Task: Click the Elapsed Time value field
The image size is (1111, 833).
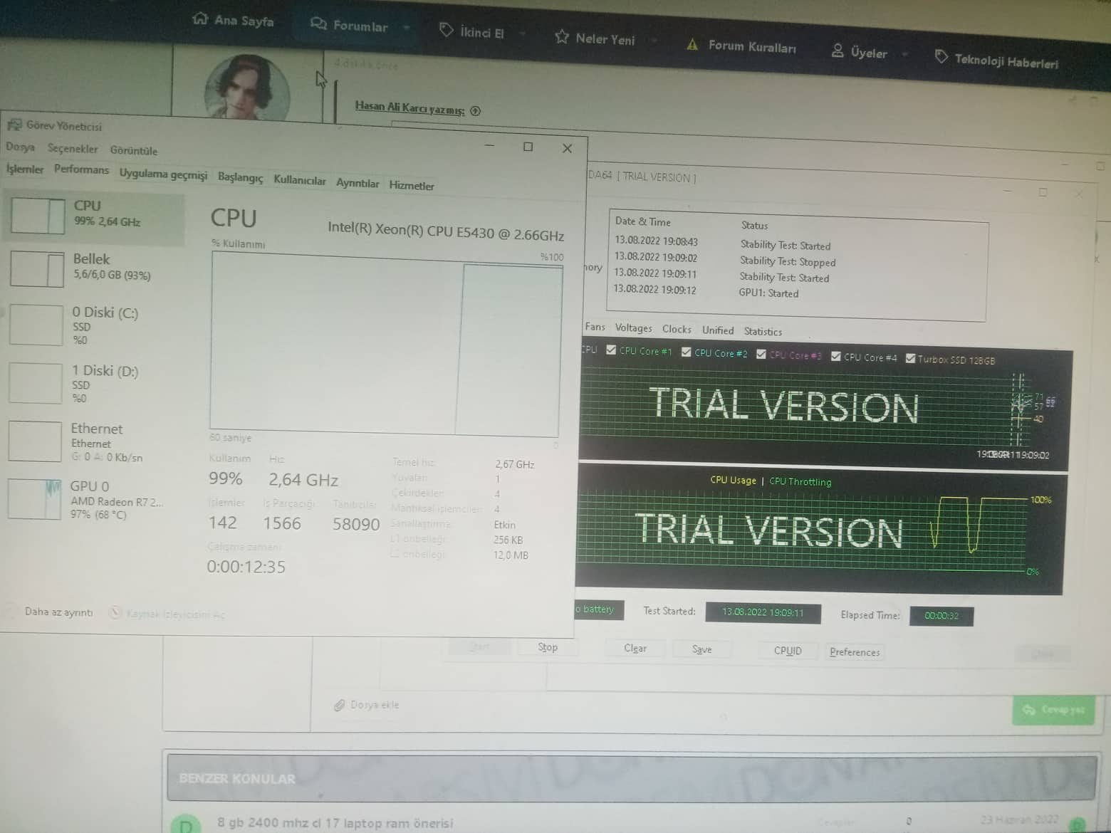Action: tap(942, 616)
